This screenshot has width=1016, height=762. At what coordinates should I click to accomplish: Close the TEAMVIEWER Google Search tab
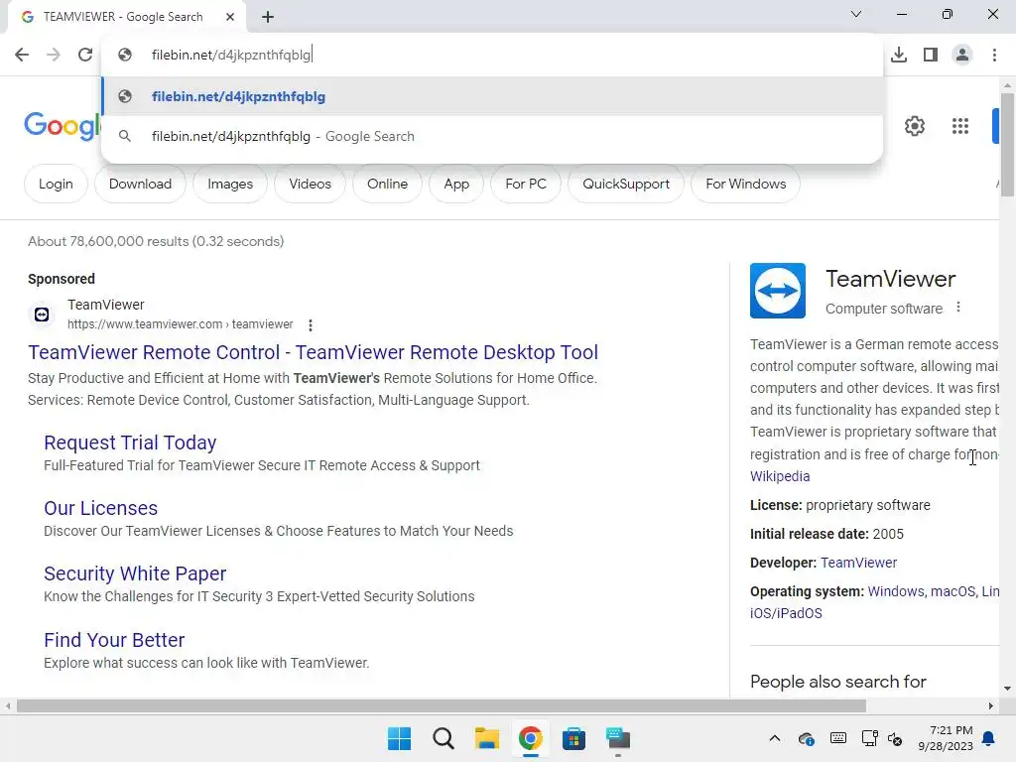pos(230,17)
